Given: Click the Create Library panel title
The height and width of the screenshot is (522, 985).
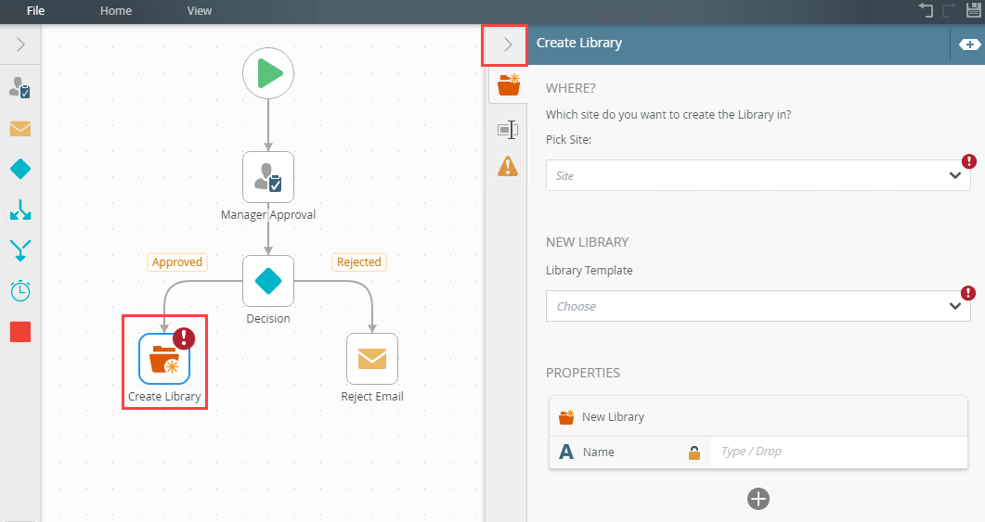Looking at the screenshot, I should coord(579,43).
